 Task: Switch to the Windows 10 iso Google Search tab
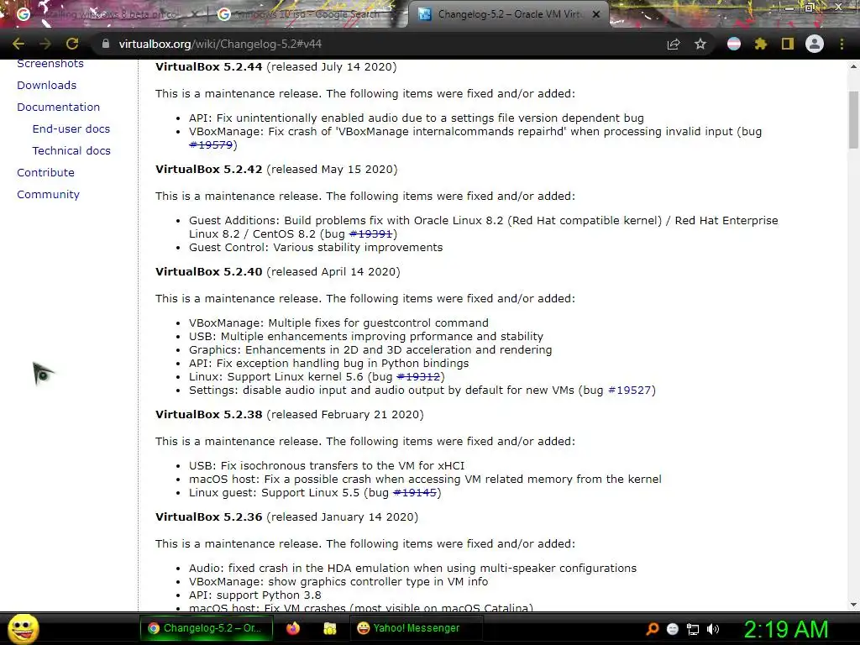(307, 14)
